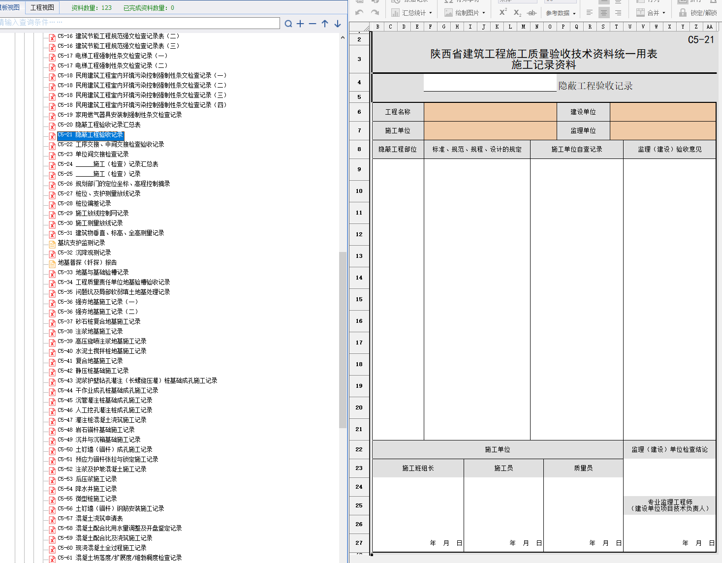Click the orange 监理单位 value cell
Image resolution: width=722 pixels, height=563 pixels.
[663, 130]
